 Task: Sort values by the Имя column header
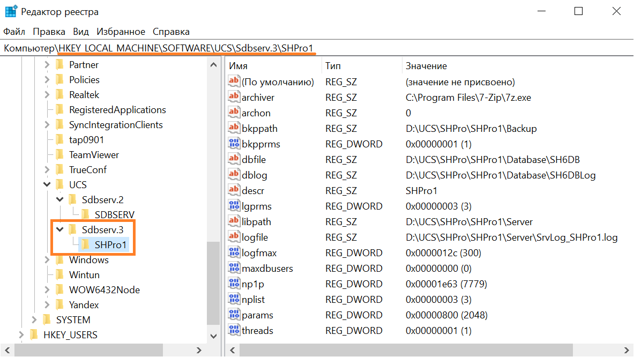(x=273, y=66)
